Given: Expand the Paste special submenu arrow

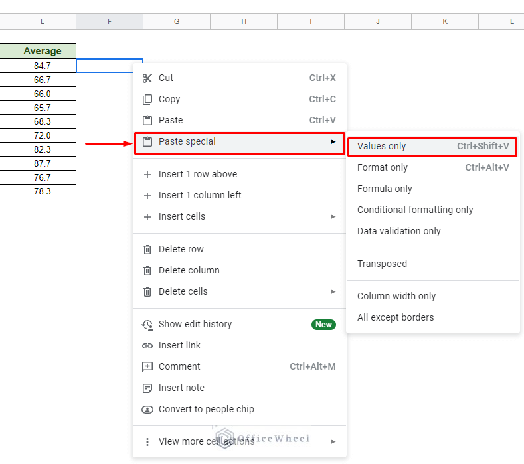Looking at the screenshot, I should click(x=333, y=142).
